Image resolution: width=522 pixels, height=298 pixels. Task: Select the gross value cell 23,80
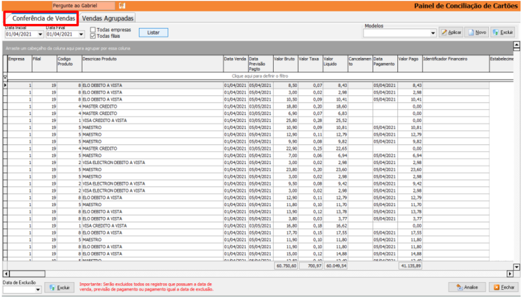point(285,170)
